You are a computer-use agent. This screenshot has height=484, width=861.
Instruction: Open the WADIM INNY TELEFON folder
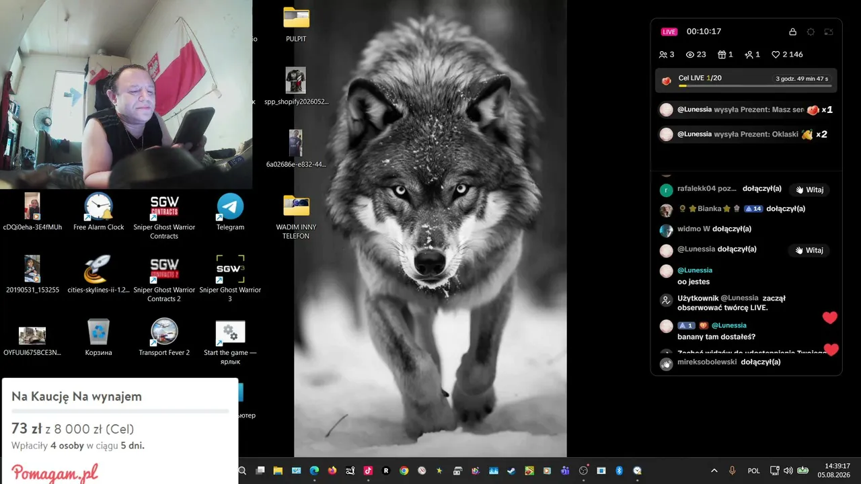[296, 216]
